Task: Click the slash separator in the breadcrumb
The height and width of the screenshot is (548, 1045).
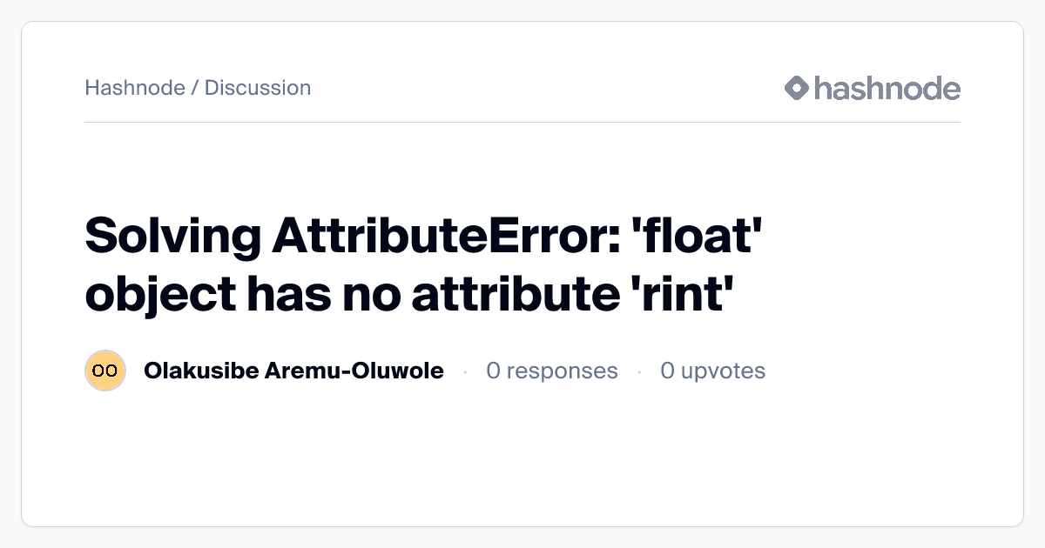Action: coord(194,88)
